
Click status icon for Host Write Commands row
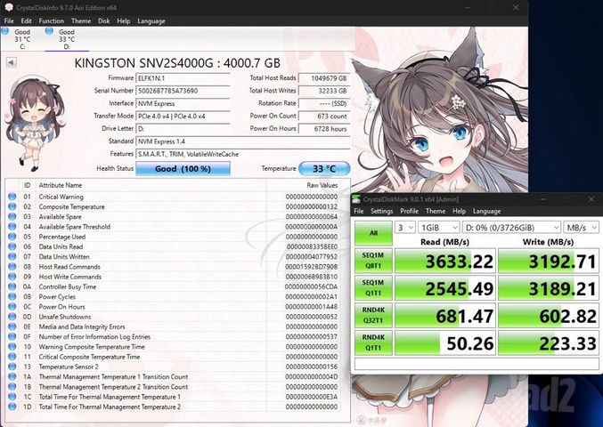[x=12, y=277]
